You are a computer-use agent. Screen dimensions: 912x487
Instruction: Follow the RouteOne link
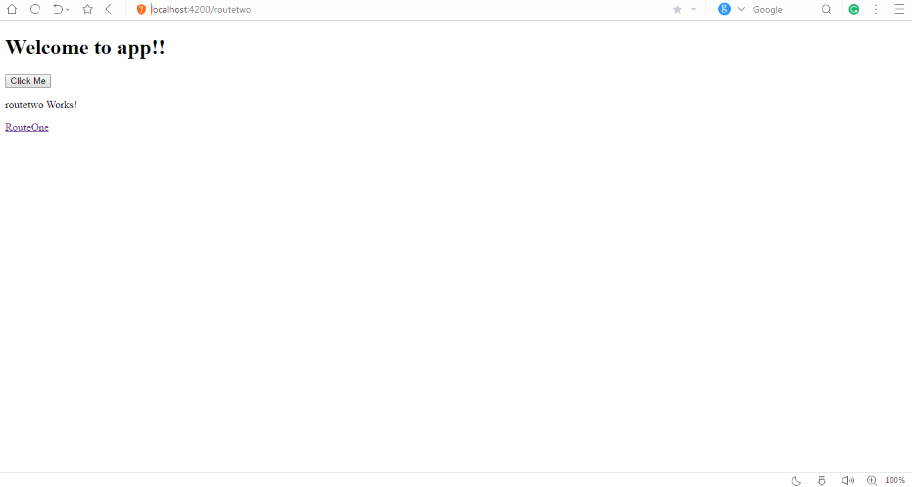click(x=27, y=127)
